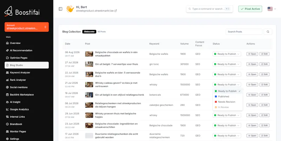Click keyword 'zakelijke geschenken'
Viewport: 281px width, 141px height.
tap(161, 105)
